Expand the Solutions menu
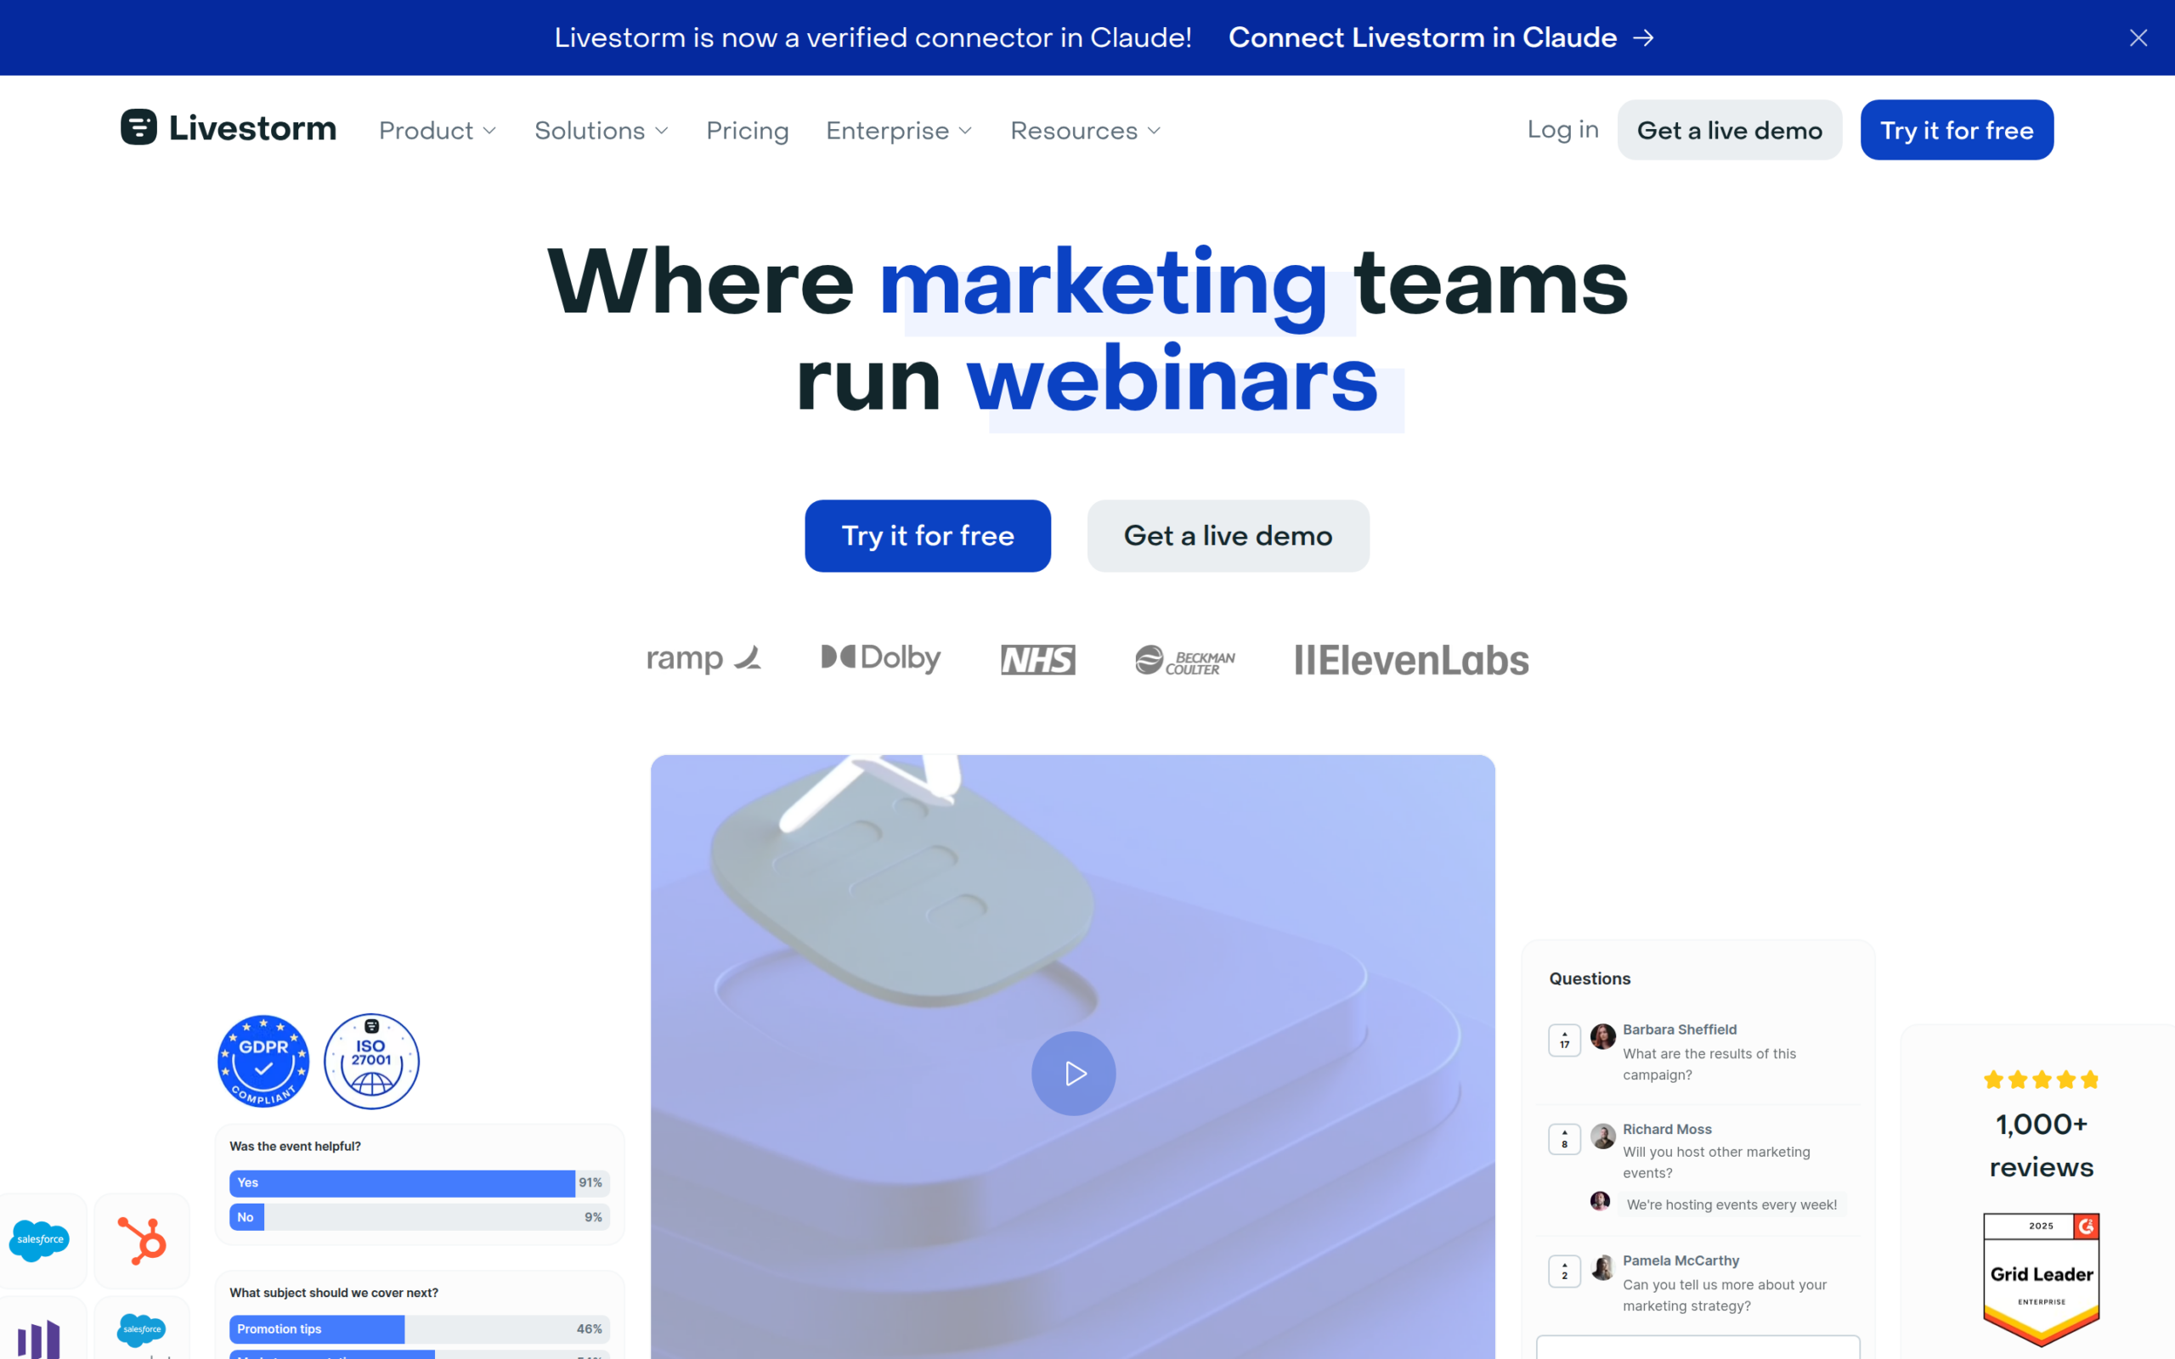2175x1359 pixels. 602,130
